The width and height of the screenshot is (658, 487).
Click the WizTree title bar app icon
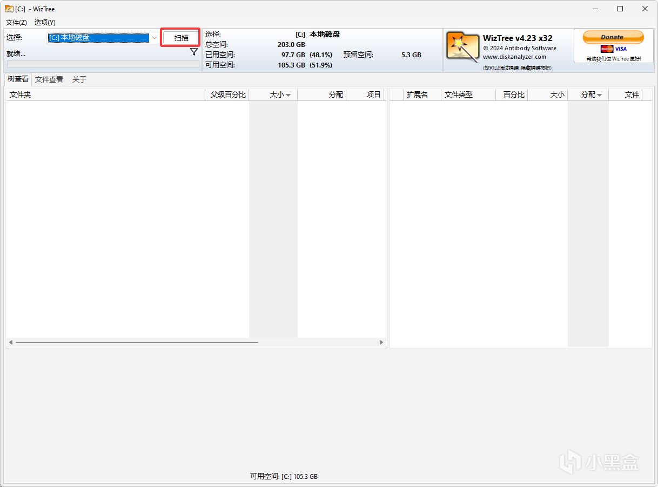tap(9, 9)
